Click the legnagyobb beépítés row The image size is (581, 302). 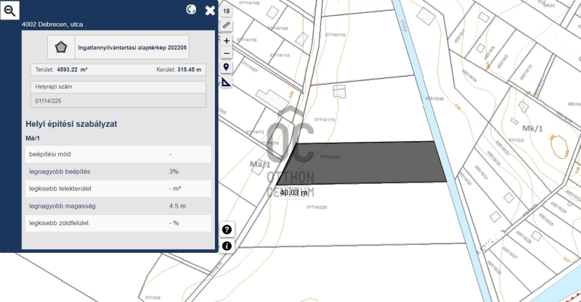pyautogui.click(x=118, y=172)
